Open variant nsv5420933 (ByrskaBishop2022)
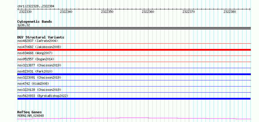This screenshot has width=259, height=122. (43, 96)
